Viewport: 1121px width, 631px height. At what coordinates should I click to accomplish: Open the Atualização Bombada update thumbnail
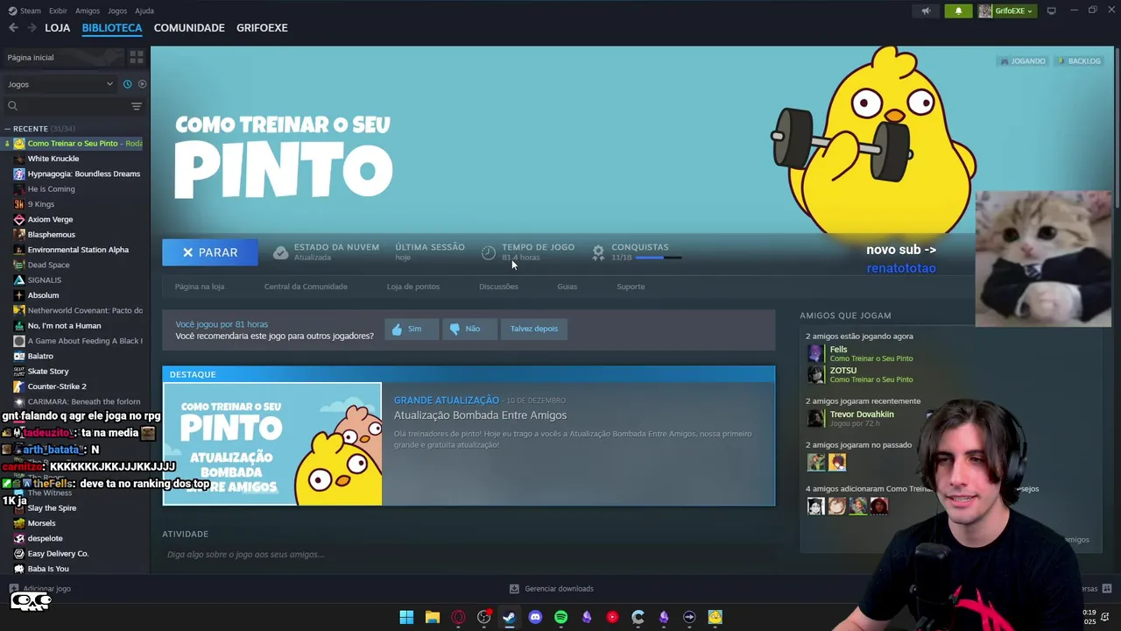[272, 444]
